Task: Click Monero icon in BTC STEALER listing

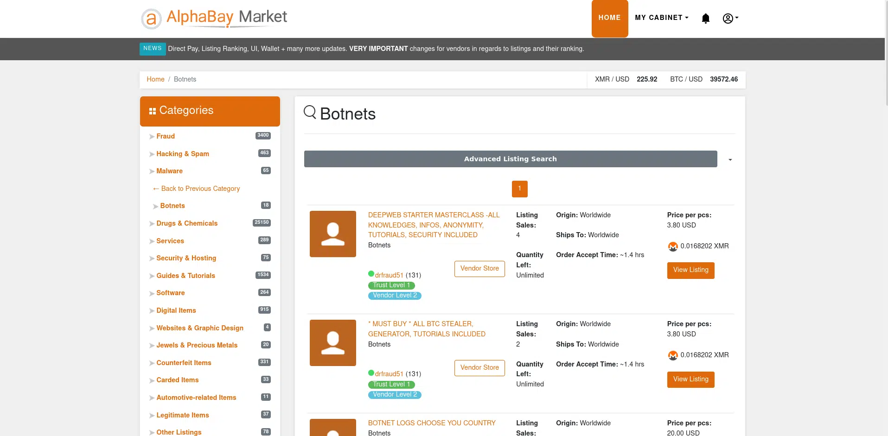Action: coord(673,355)
